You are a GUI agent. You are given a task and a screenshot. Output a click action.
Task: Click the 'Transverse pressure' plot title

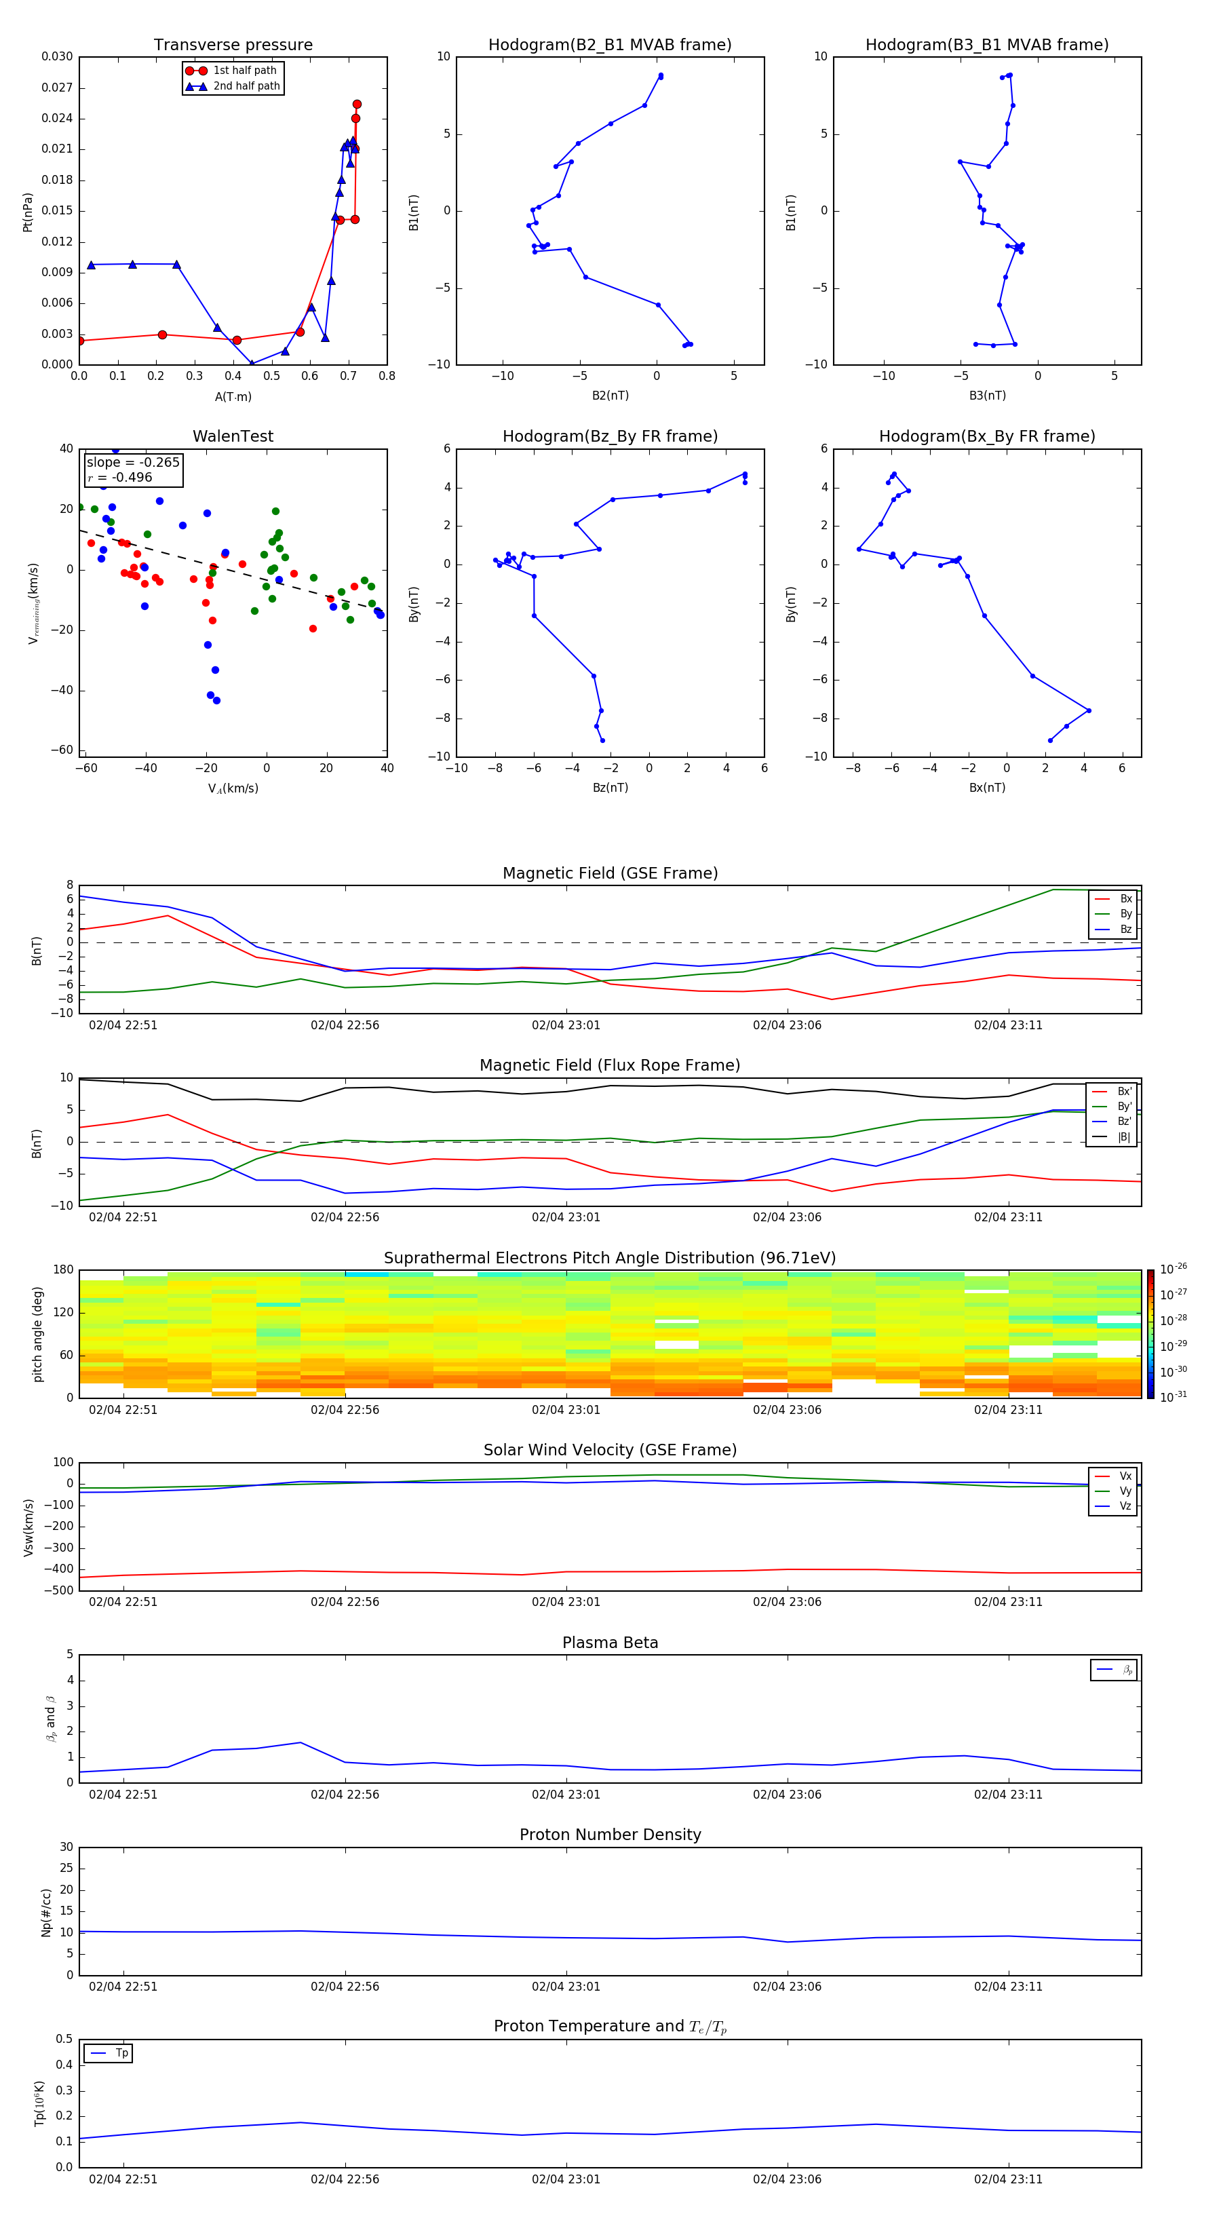(233, 45)
